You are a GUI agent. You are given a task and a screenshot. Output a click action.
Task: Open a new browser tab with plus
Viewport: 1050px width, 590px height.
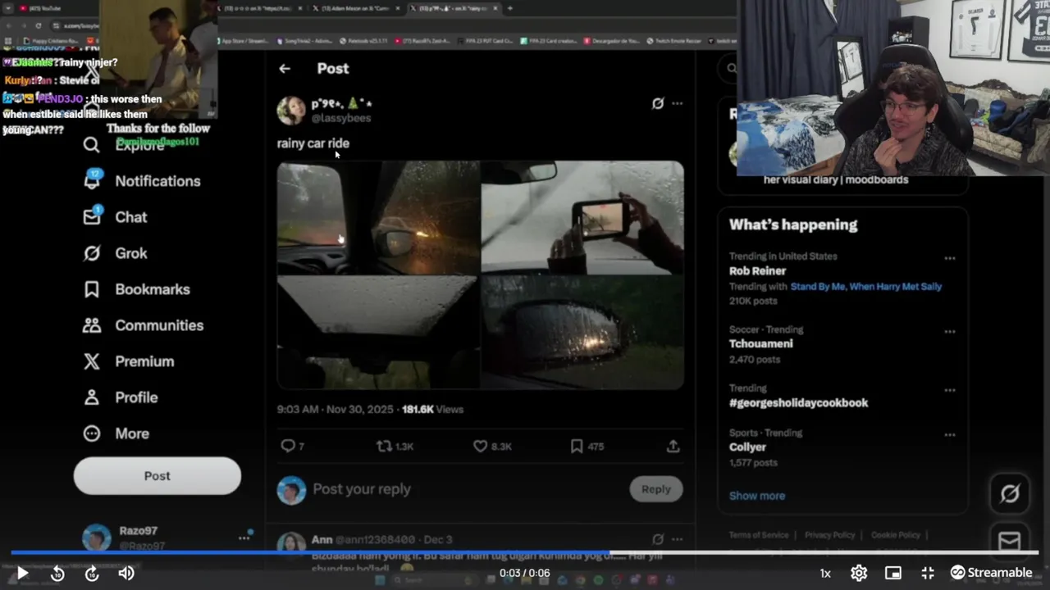coord(510,8)
